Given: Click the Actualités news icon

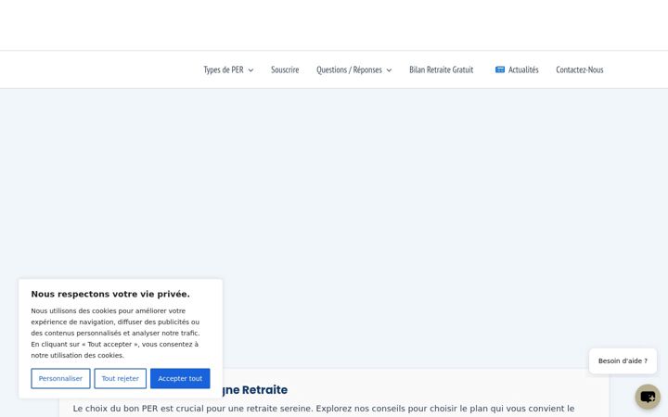Looking at the screenshot, I should coord(500,69).
